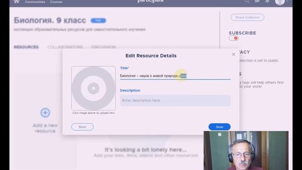Screen dimensions: 302x170
Task: Open the Courses menu
Action: point(56,2)
